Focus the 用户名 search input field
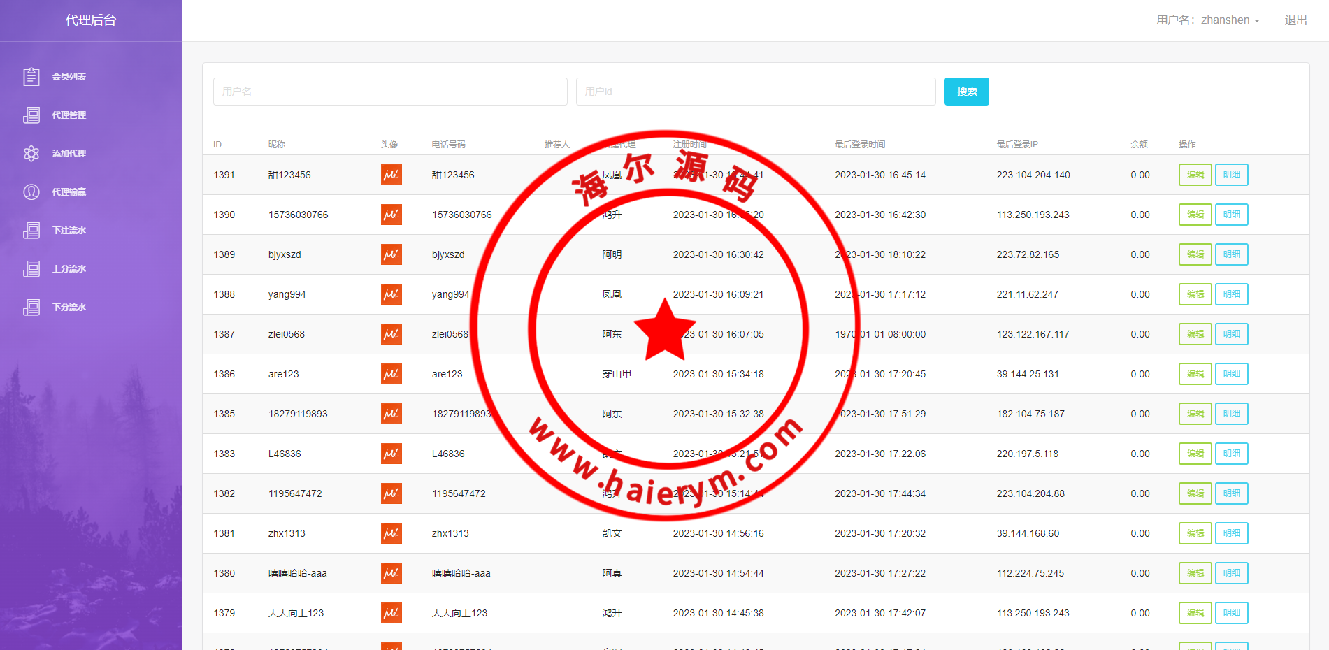 coord(390,92)
